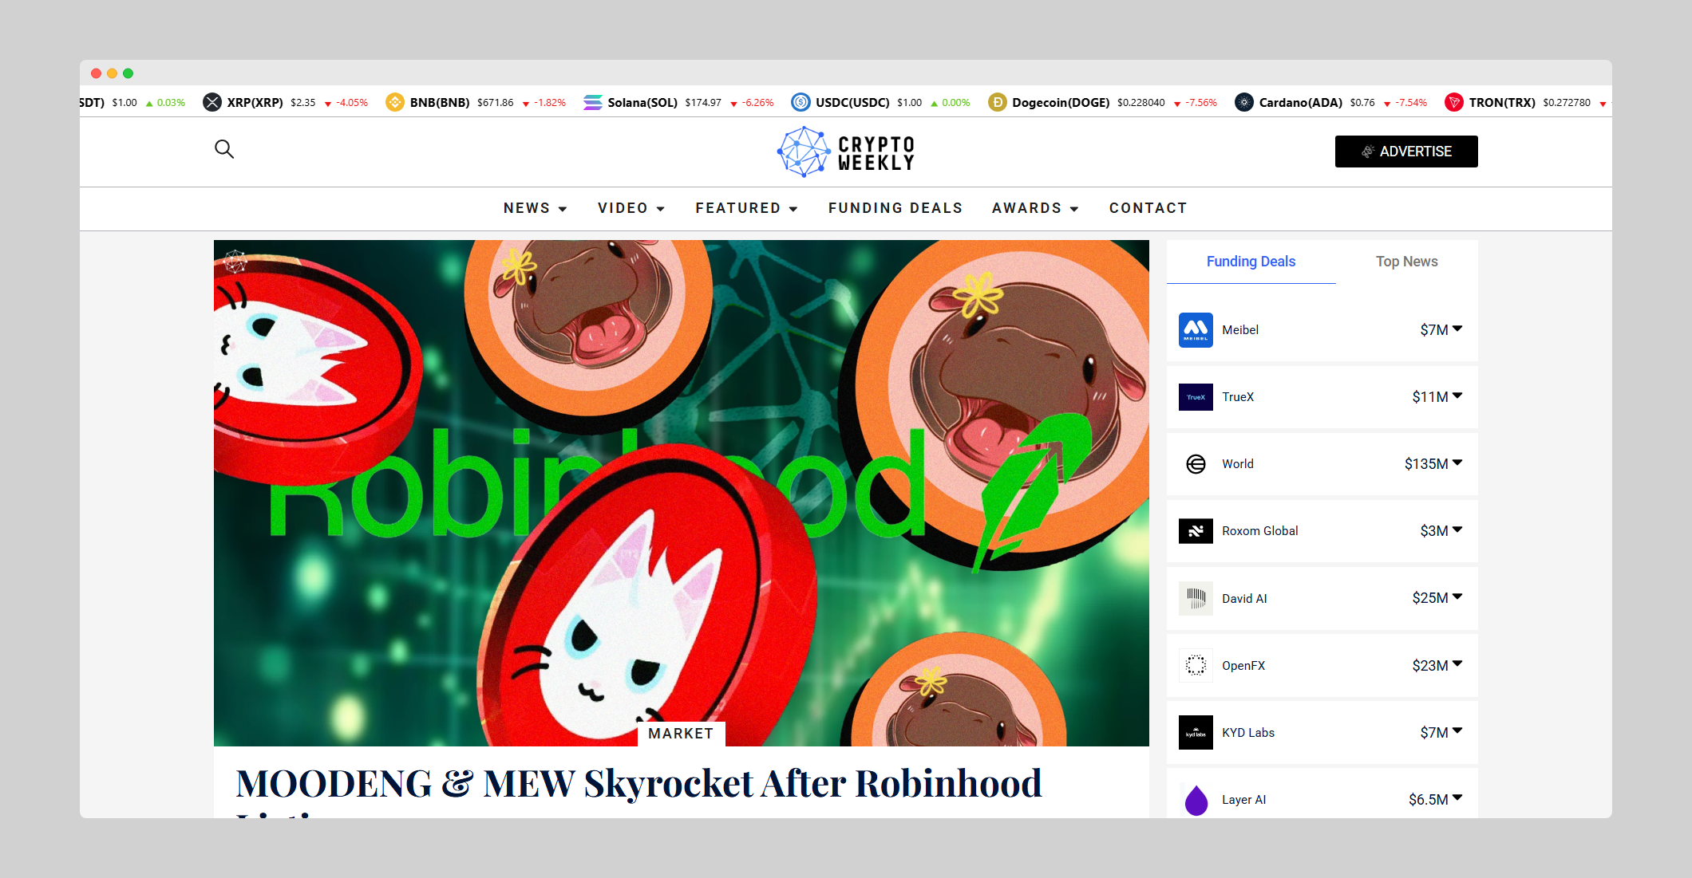Open the FEATURED dropdown menu
Image resolution: width=1692 pixels, height=878 pixels.
745,208
